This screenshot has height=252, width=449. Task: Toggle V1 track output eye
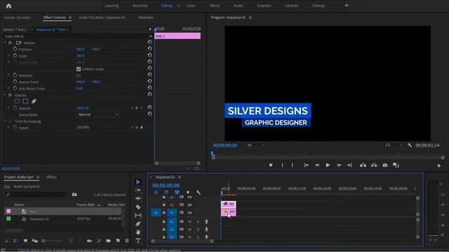[x=189, y=213]
